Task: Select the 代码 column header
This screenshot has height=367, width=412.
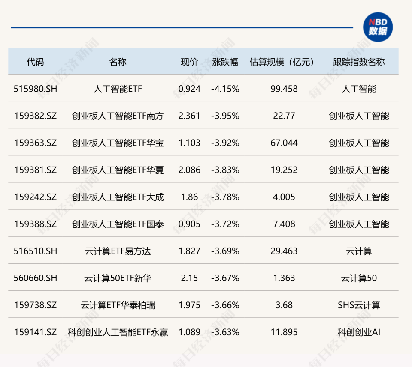Action: click(x=35, y=61)
